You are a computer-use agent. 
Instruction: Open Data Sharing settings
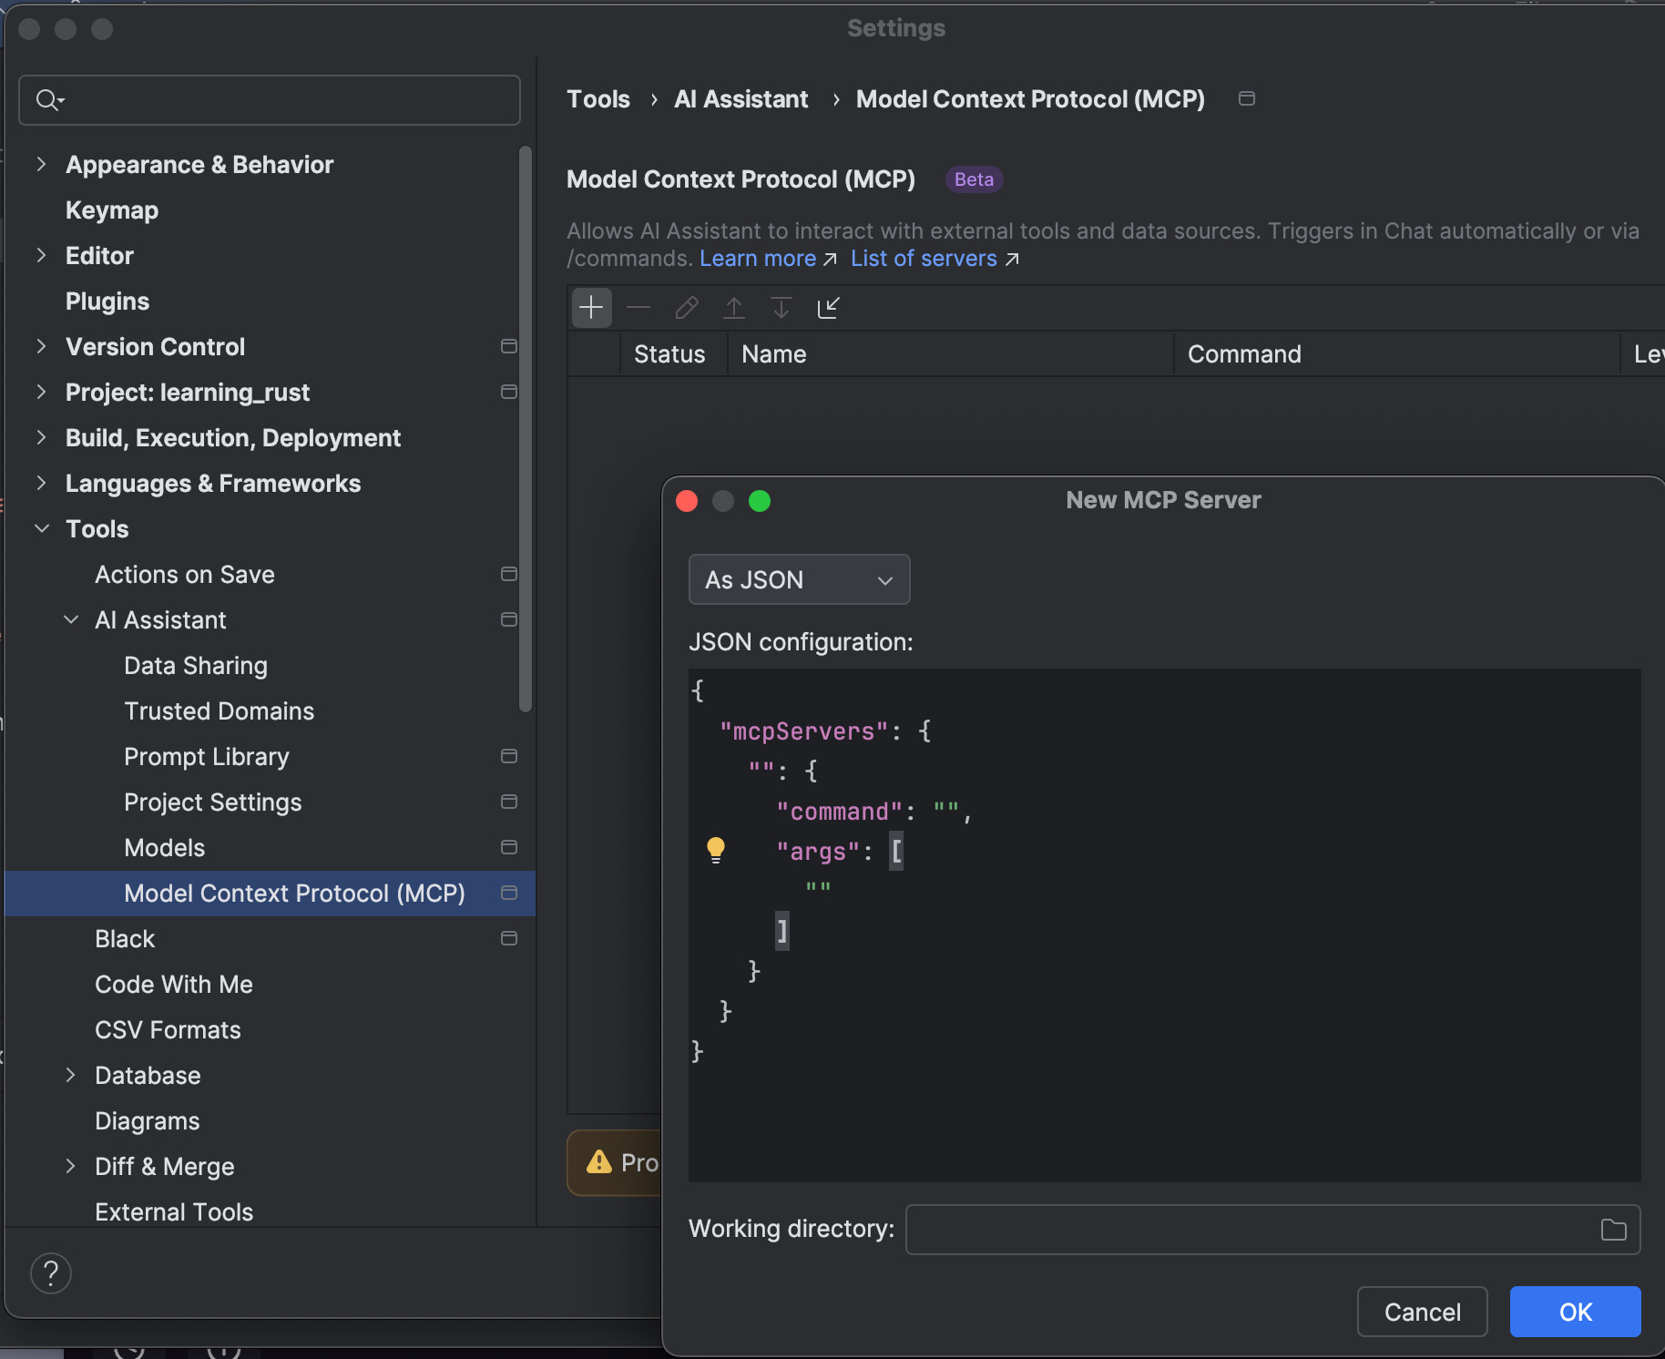tap(196, 666)
